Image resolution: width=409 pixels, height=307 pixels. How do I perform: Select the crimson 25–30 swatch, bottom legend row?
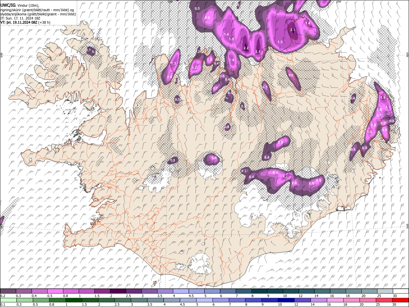point(384,300)
